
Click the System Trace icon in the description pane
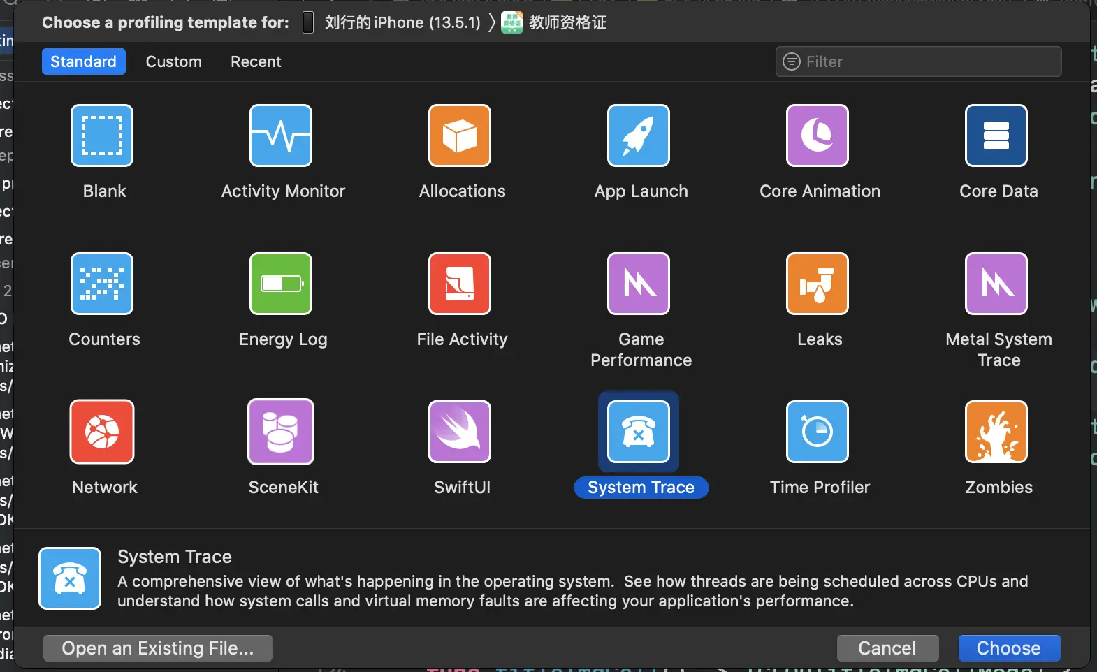70,578
